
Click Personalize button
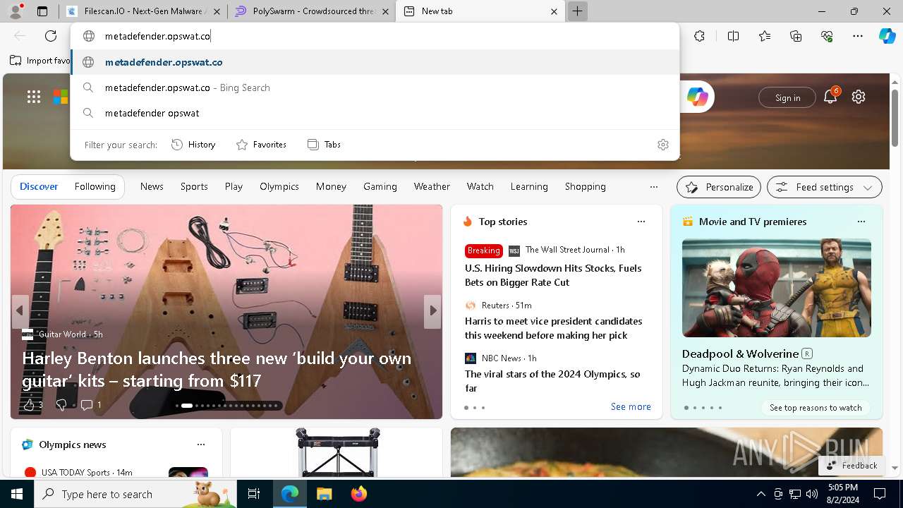(719, 187)
